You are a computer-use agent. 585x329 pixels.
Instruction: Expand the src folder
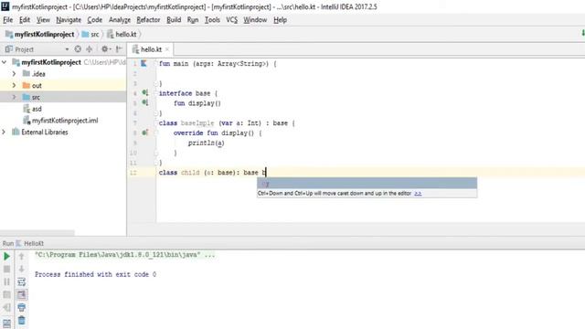[14, 97]
